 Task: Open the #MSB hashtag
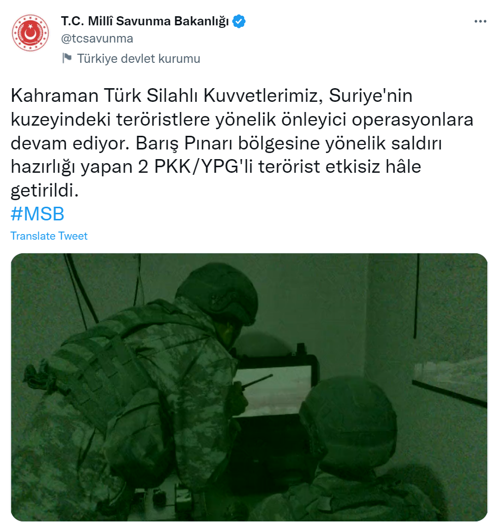tap(37, 214)
